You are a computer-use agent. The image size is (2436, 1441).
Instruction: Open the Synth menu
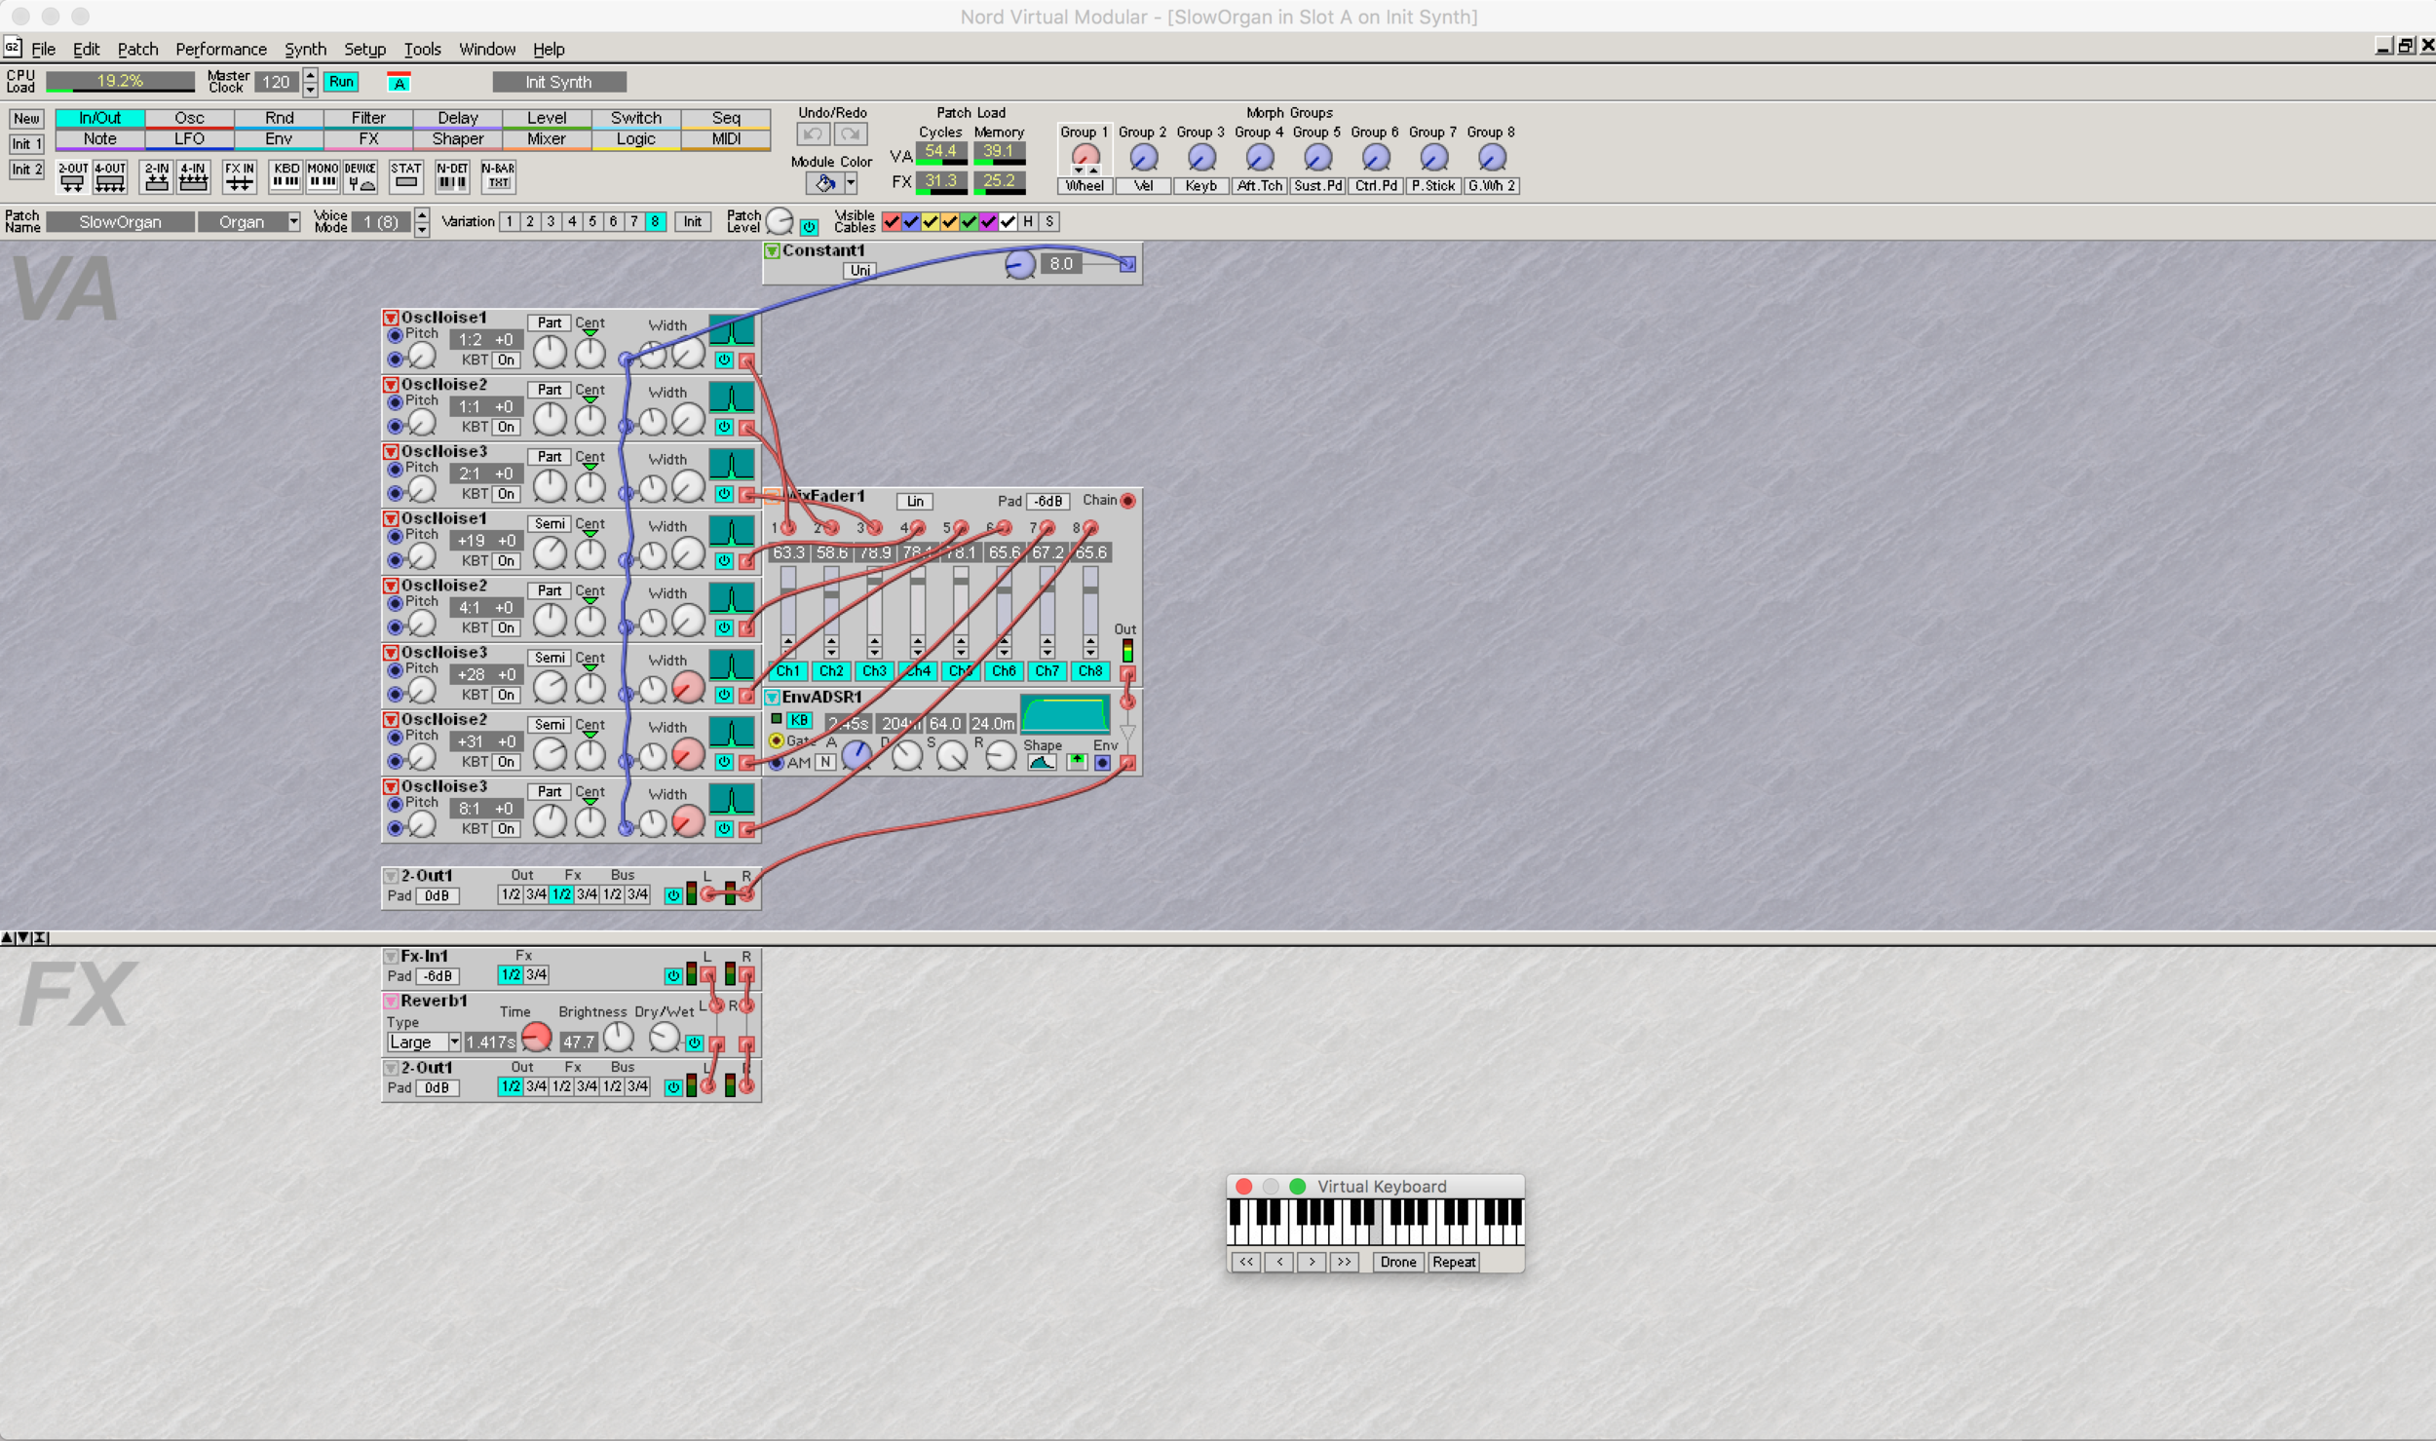(x=305, y=49)
